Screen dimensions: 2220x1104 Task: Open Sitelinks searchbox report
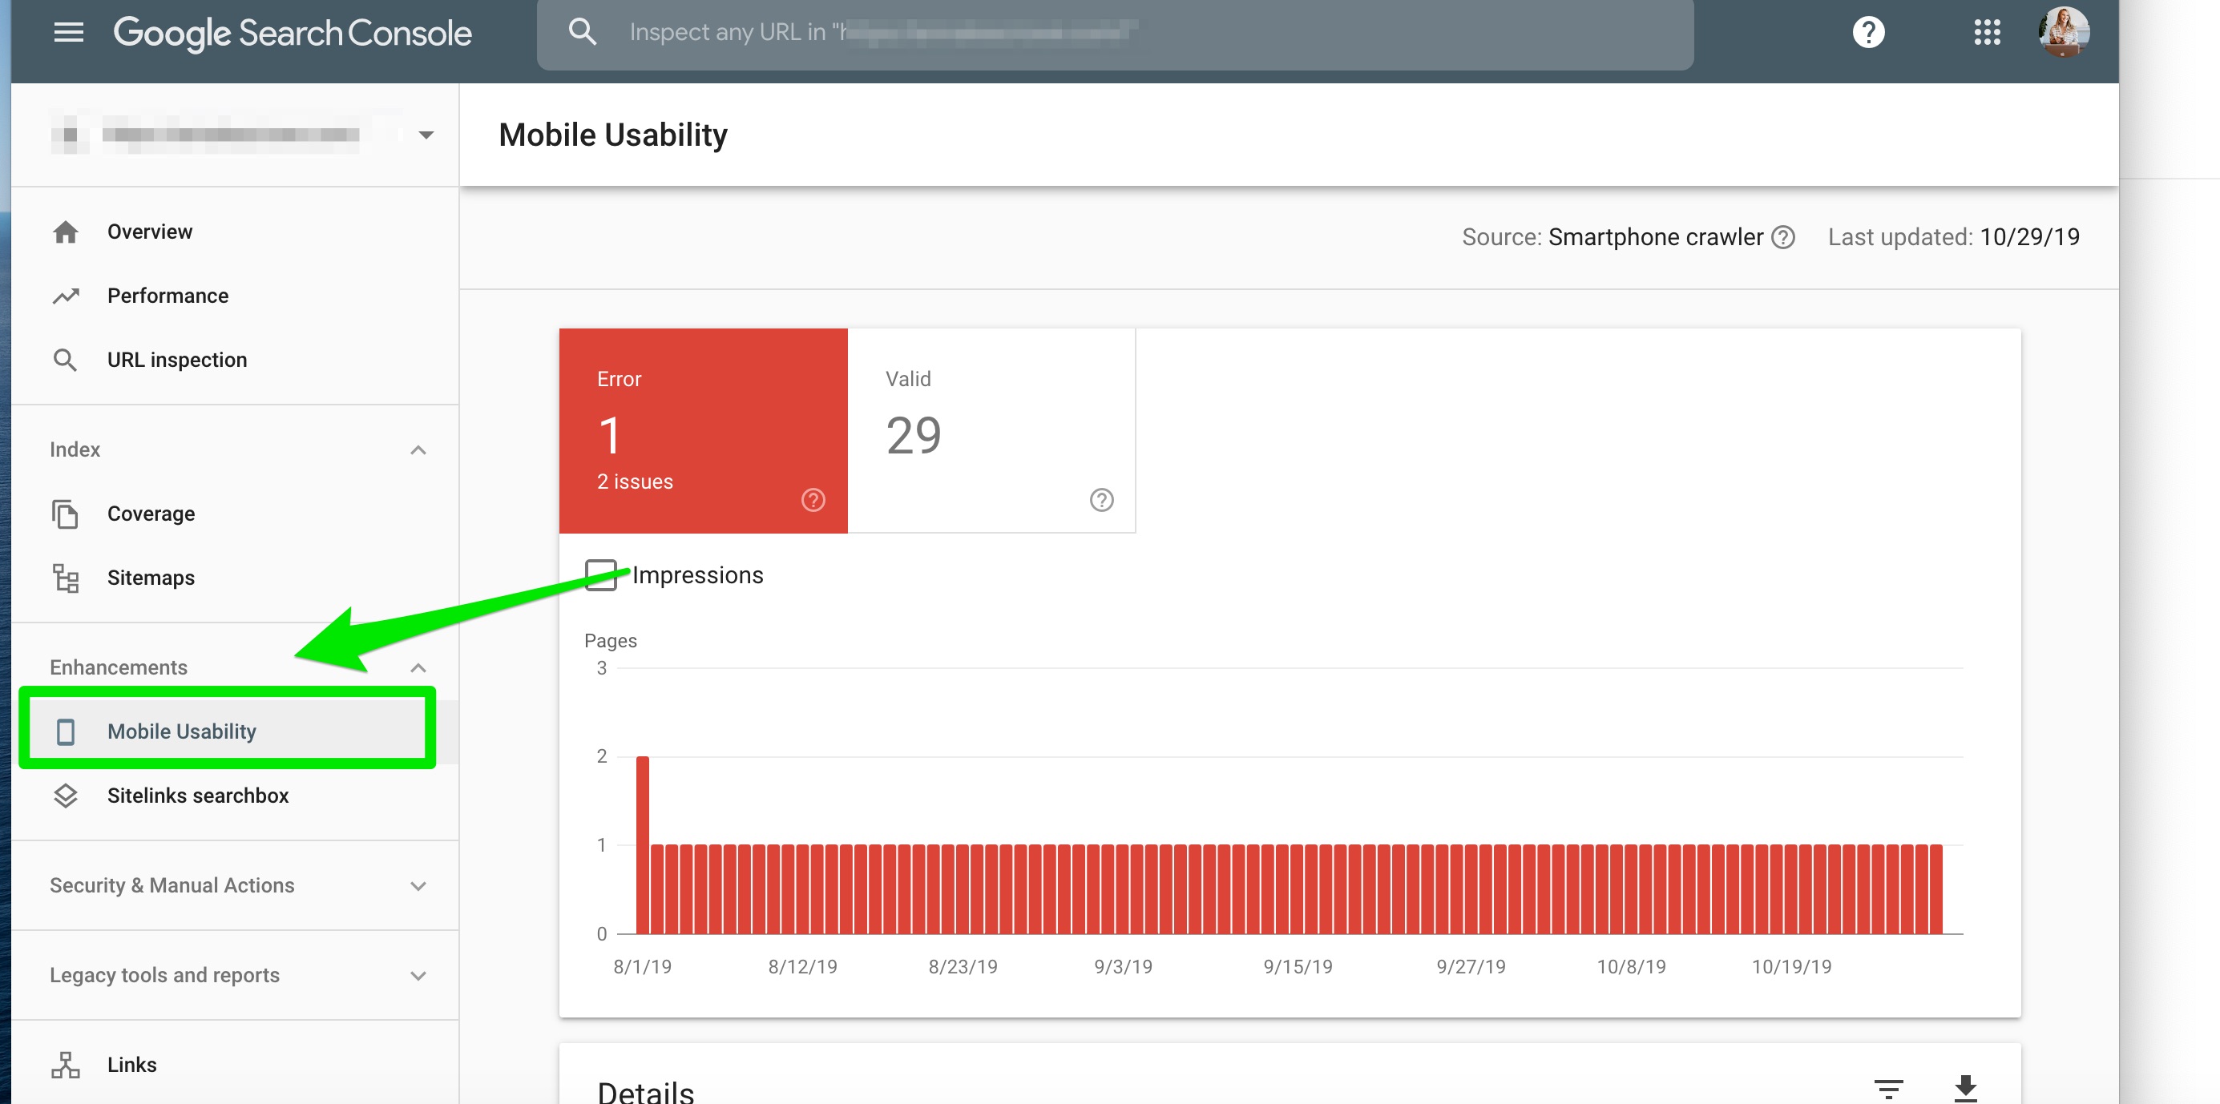point(197,796)
